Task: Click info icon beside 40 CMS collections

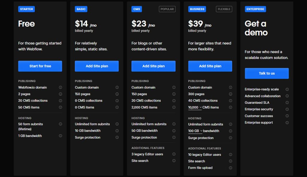Action: point(231,101)
